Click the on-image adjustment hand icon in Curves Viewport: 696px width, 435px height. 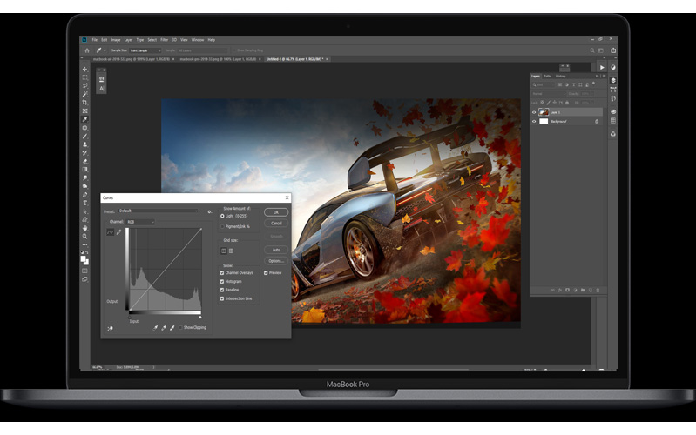tap(110, 328)
